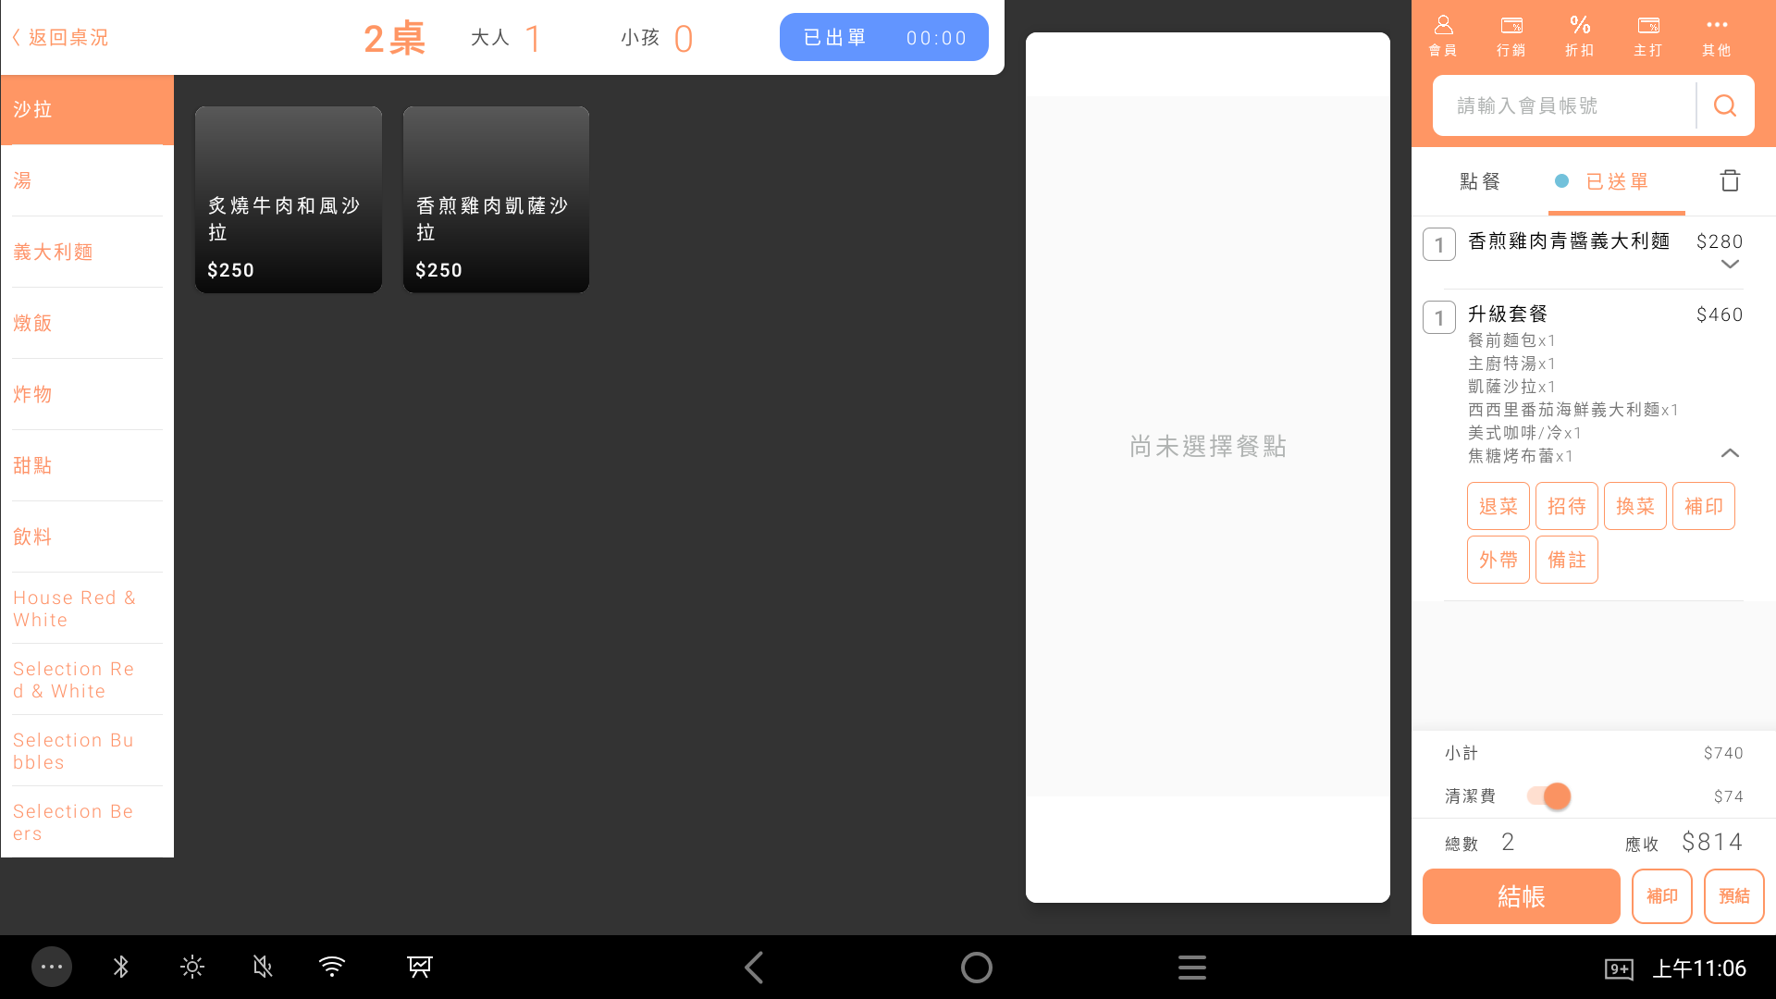Click the 預結 pre-settle button
Viewport: 1776px width, 999px height.
pyautogui.click(x=1733, y=895)
